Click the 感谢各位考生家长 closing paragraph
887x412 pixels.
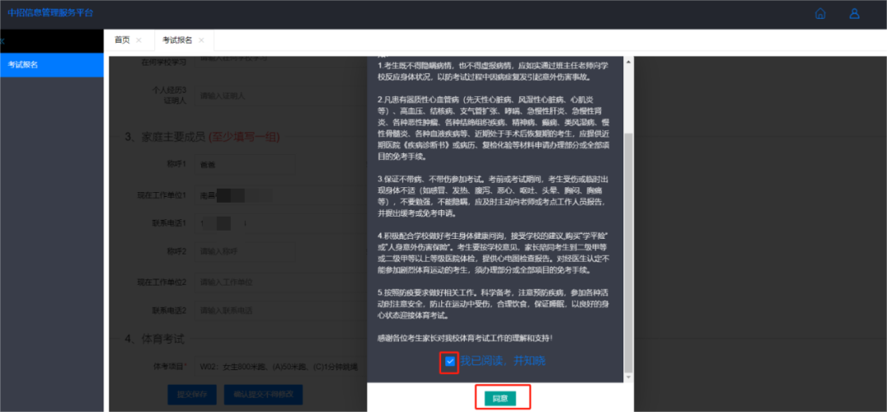[x=464, y=338]
